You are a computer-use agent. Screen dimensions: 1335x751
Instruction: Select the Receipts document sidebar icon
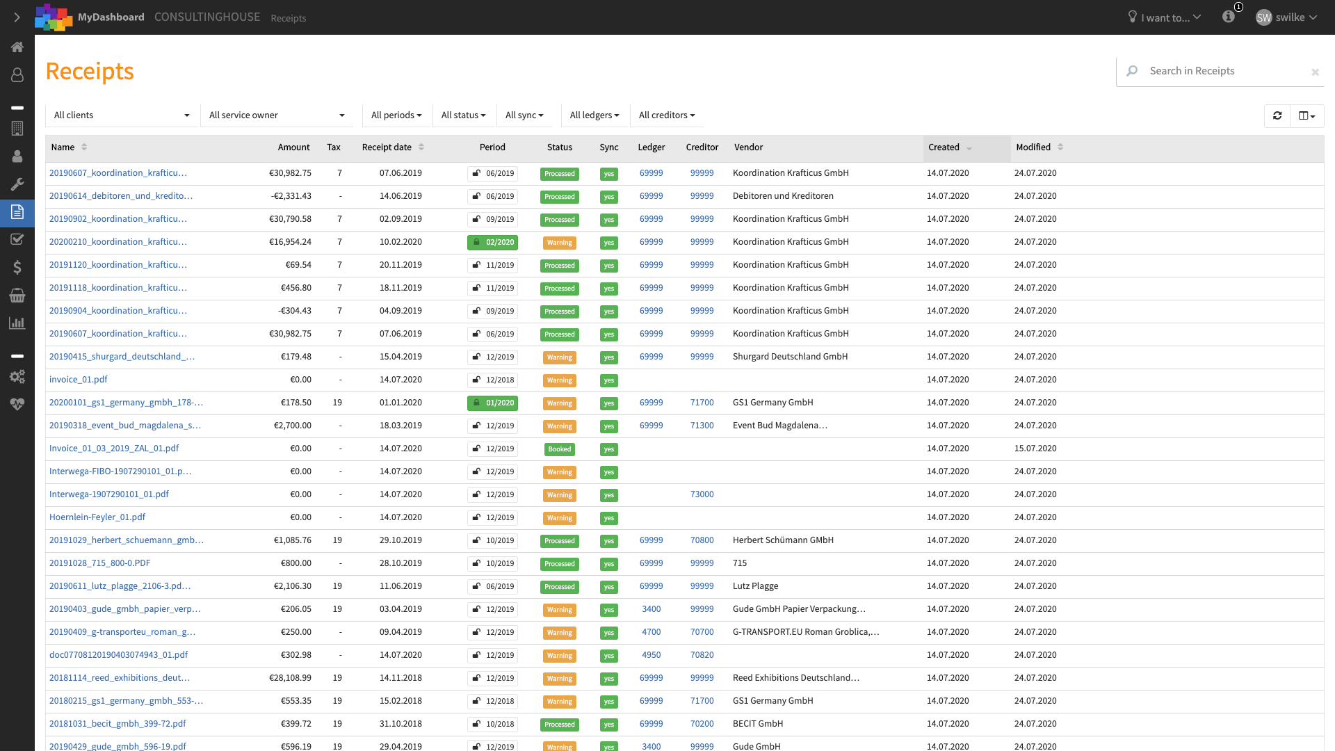coord(17,212)
